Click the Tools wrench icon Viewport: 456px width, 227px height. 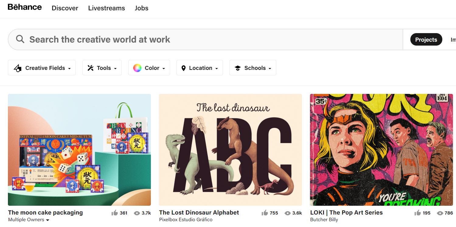[x=90, y=68]
